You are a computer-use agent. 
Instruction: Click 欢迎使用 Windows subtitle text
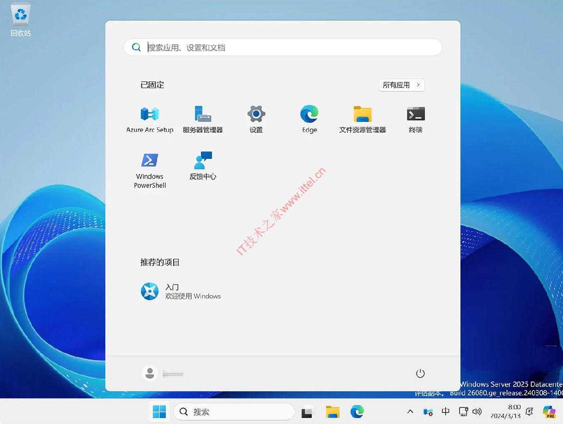pos(193,296)
